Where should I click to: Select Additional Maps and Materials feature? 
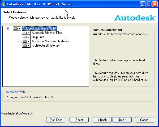pos(51,41)
